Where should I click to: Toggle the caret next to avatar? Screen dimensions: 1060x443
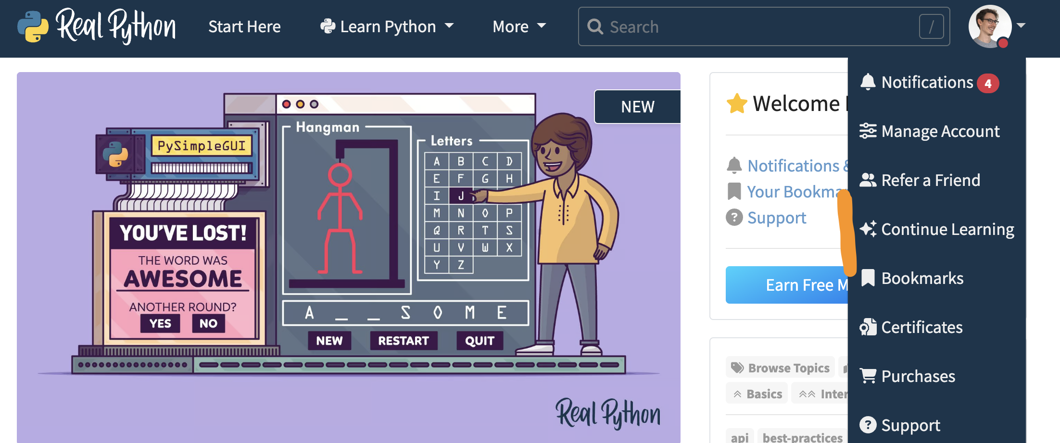tap(1021, 25)
